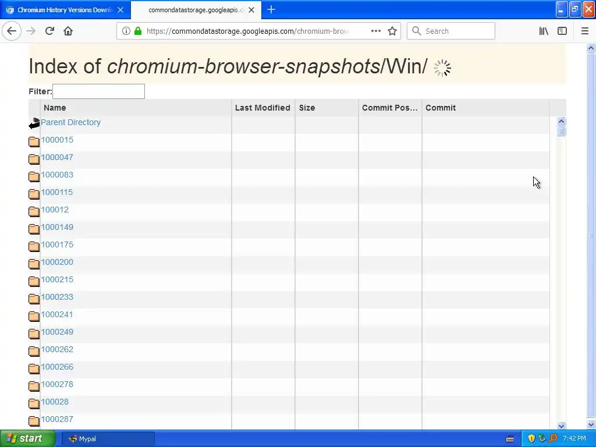Viewport: 596px width, 447px height.
Task: Close the Chromium History Versions tab
Action: click(120, 10)
